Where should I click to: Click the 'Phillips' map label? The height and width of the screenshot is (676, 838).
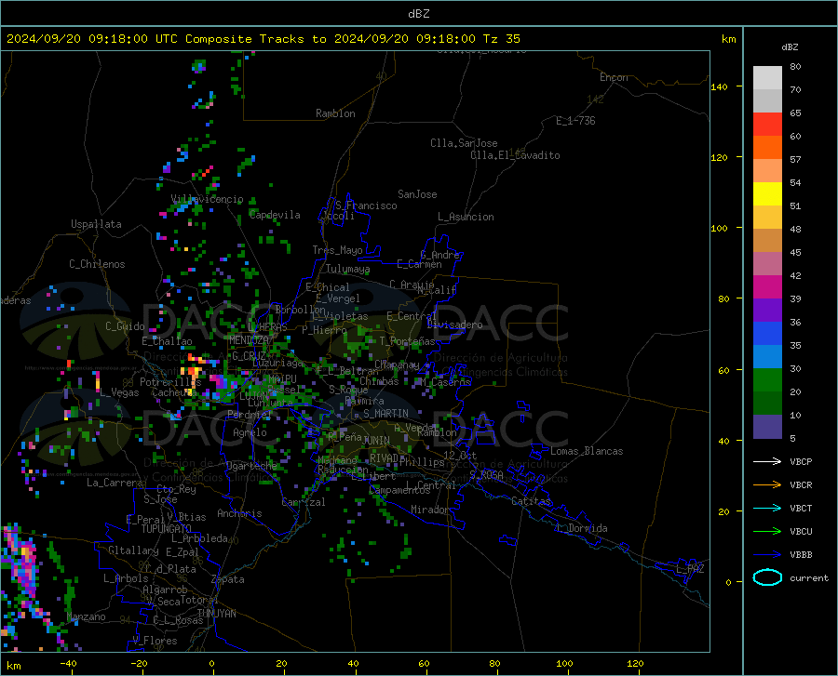(x=422, y=462)
